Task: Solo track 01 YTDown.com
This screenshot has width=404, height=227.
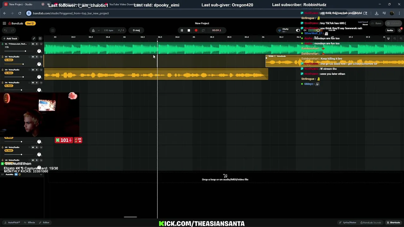Action: pyautogui.click(x=37, y=44)
